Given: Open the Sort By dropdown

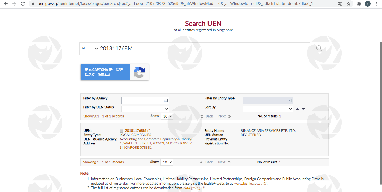Looking at the screenshot, I should coord(267,109).
